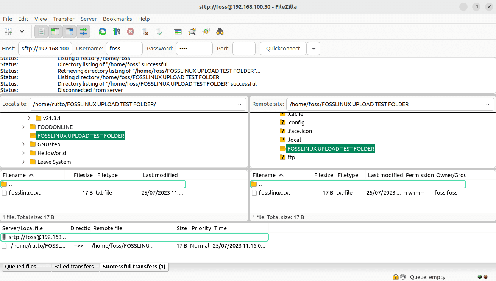The image size is (496, 281).
Task: Open the Quickconnect history dropdown
Action: 314,49
